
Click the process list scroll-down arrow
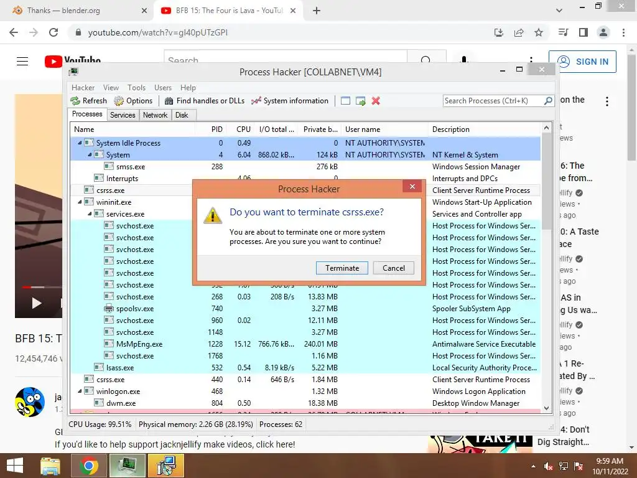click(x=546, y=408)
